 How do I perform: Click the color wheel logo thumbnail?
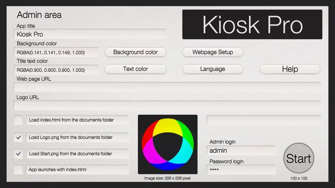pos(168,144)
